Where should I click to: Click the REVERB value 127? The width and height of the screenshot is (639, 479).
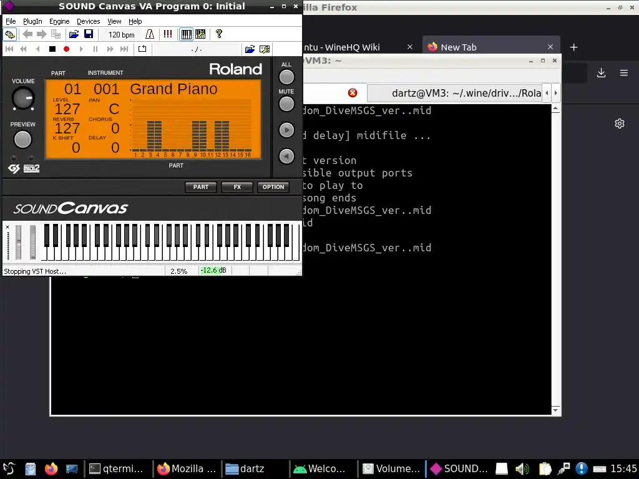click(x=67, y=128)
